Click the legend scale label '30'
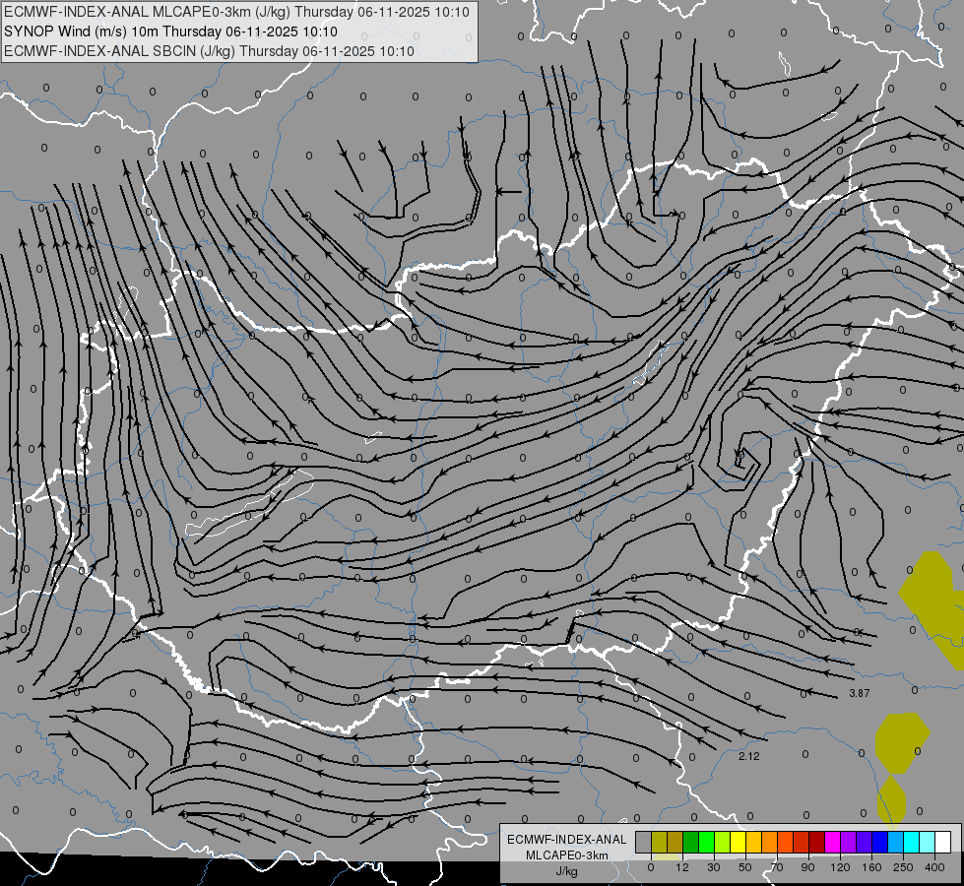This screenshot has height=886, width=964. coord(714,867)
